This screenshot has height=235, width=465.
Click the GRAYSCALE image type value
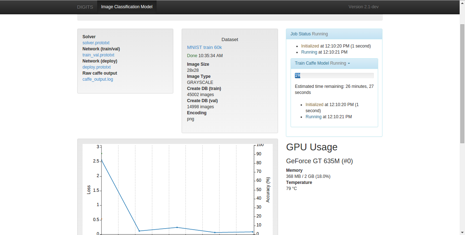coord(200,82)
